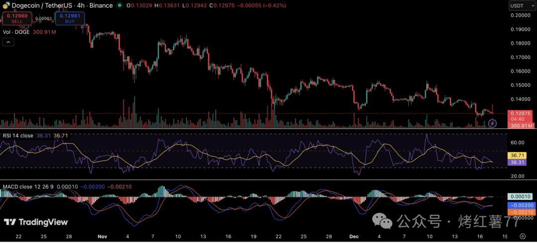Click the MACD histogram label 0.00010

click(520, 197)
